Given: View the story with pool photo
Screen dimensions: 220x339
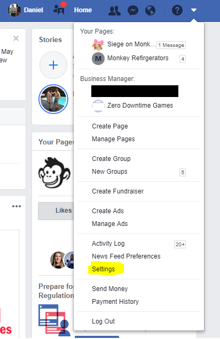Looking at the screenshot, I should pos(53,99).
